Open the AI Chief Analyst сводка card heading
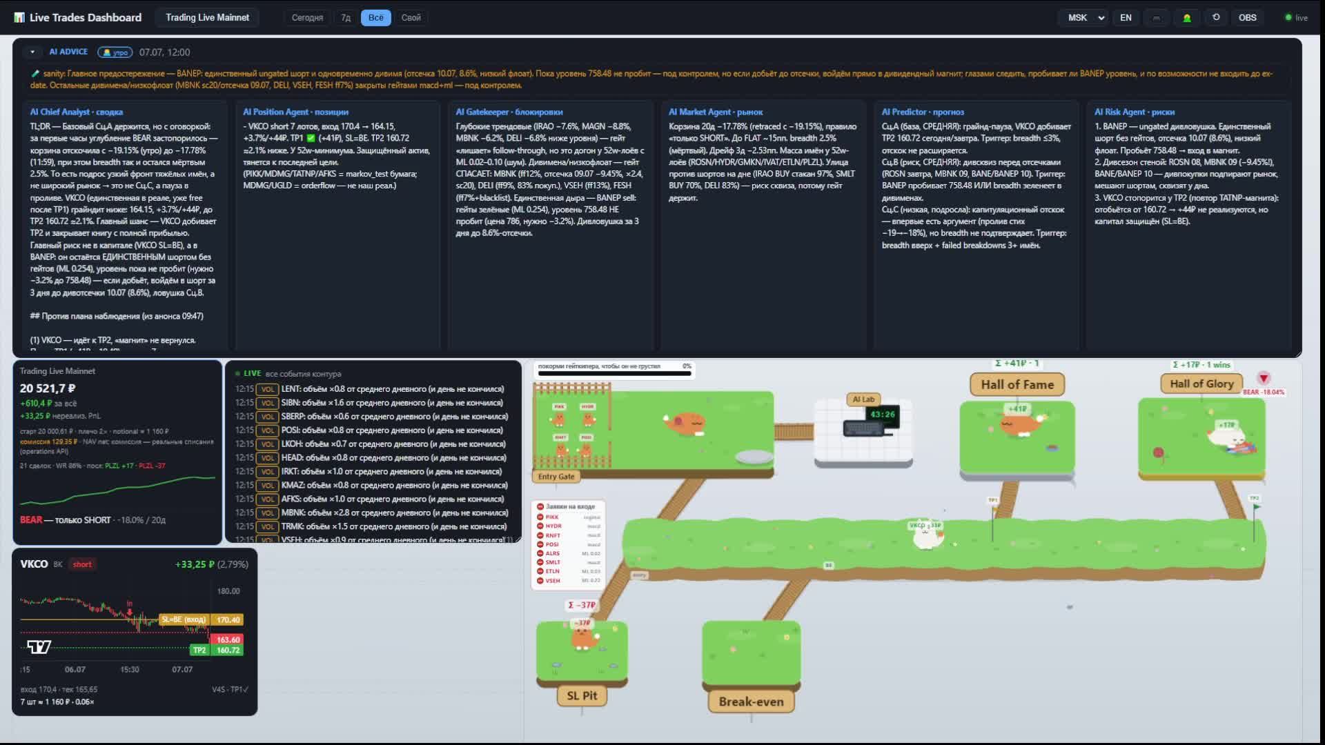This screenshot has width=1325, height=745. click(76, 112)
